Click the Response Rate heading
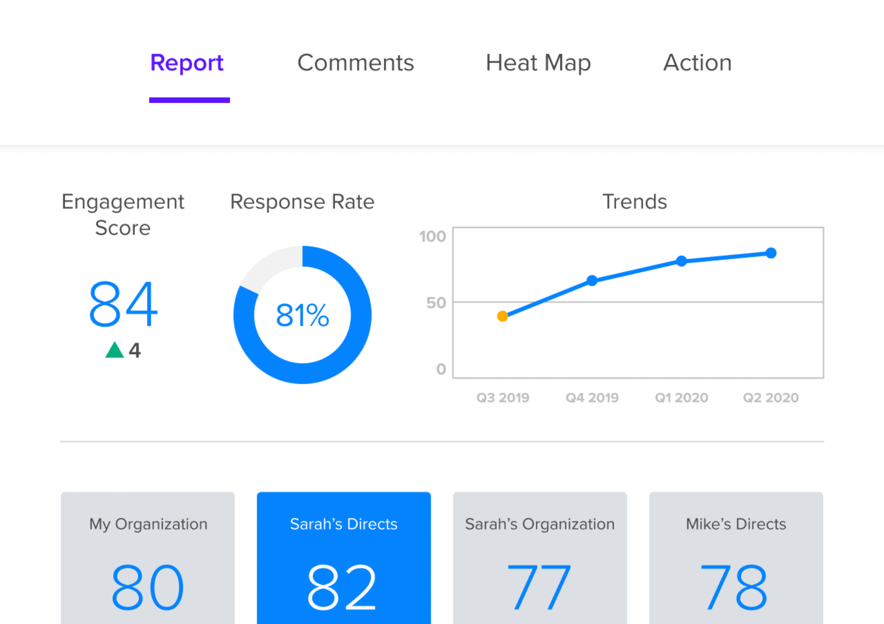Image resolution: width=884 pixels, height=624 pixels. click(302, 202)
